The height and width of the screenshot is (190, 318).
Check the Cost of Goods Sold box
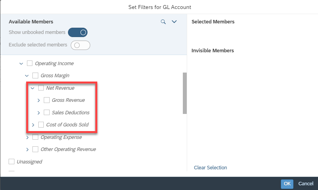(41, 124)
